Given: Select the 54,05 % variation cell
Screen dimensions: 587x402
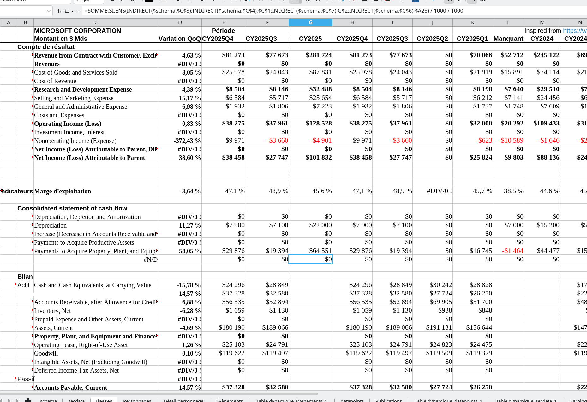Looking at the screenshot, I should (180, 251).
